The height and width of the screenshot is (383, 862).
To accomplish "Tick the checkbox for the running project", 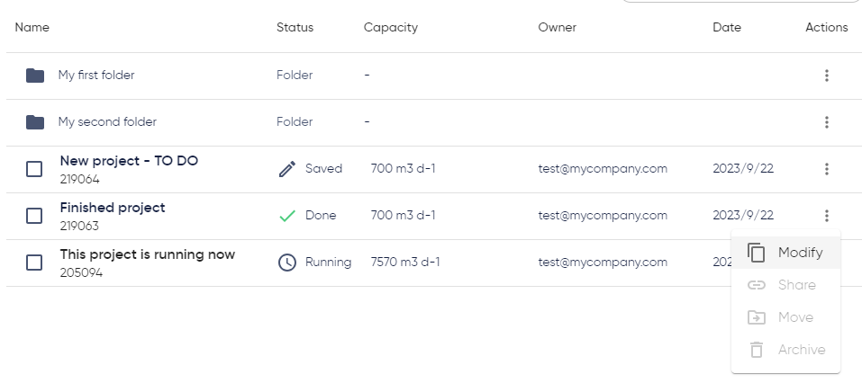I will coord(34,263).
